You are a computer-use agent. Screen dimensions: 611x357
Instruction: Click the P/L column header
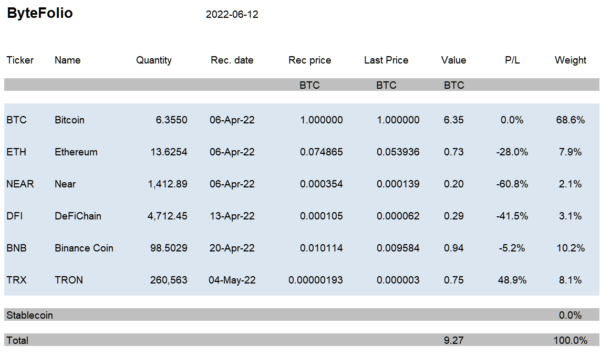click(x=512, y=60)
